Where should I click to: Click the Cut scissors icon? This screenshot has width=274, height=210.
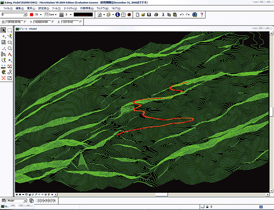[163, 15]
